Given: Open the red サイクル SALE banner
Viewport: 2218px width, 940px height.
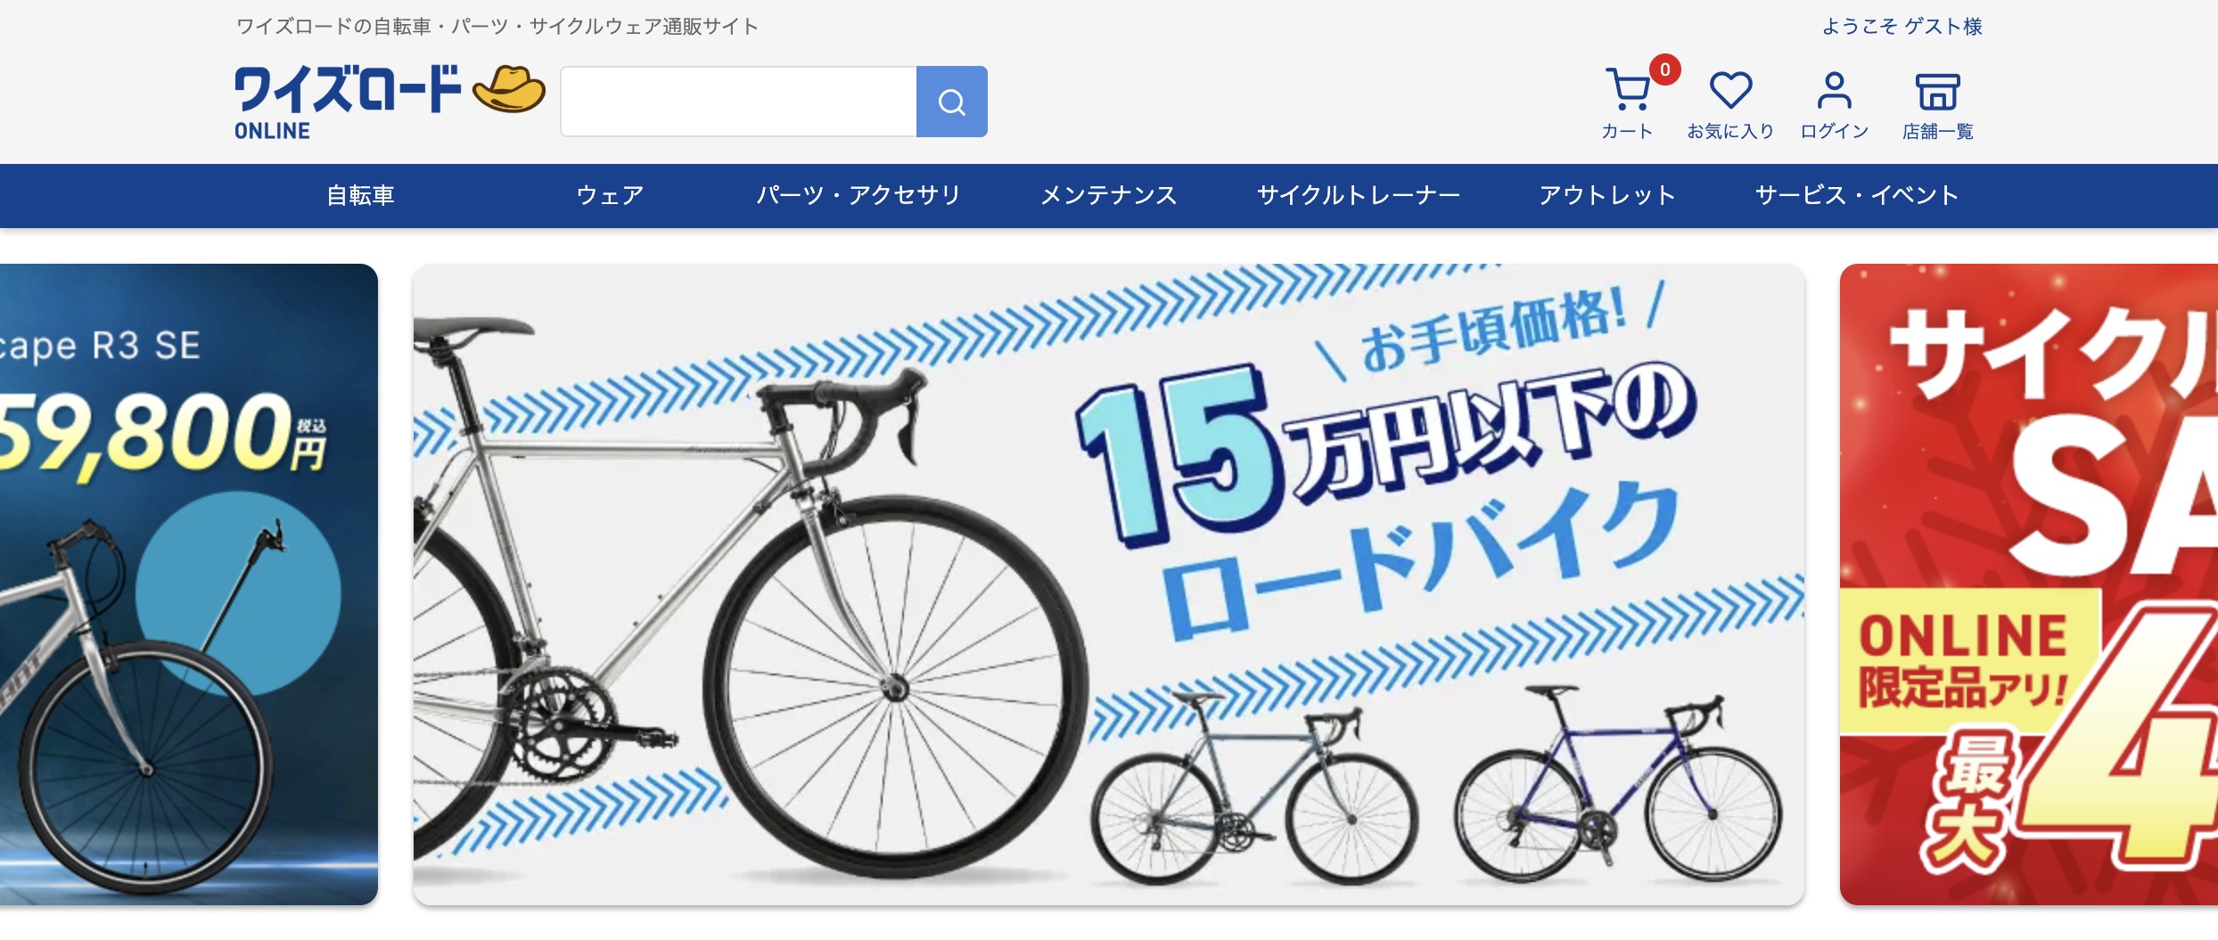Looking at the screenshot, I should click(2029, 584).
